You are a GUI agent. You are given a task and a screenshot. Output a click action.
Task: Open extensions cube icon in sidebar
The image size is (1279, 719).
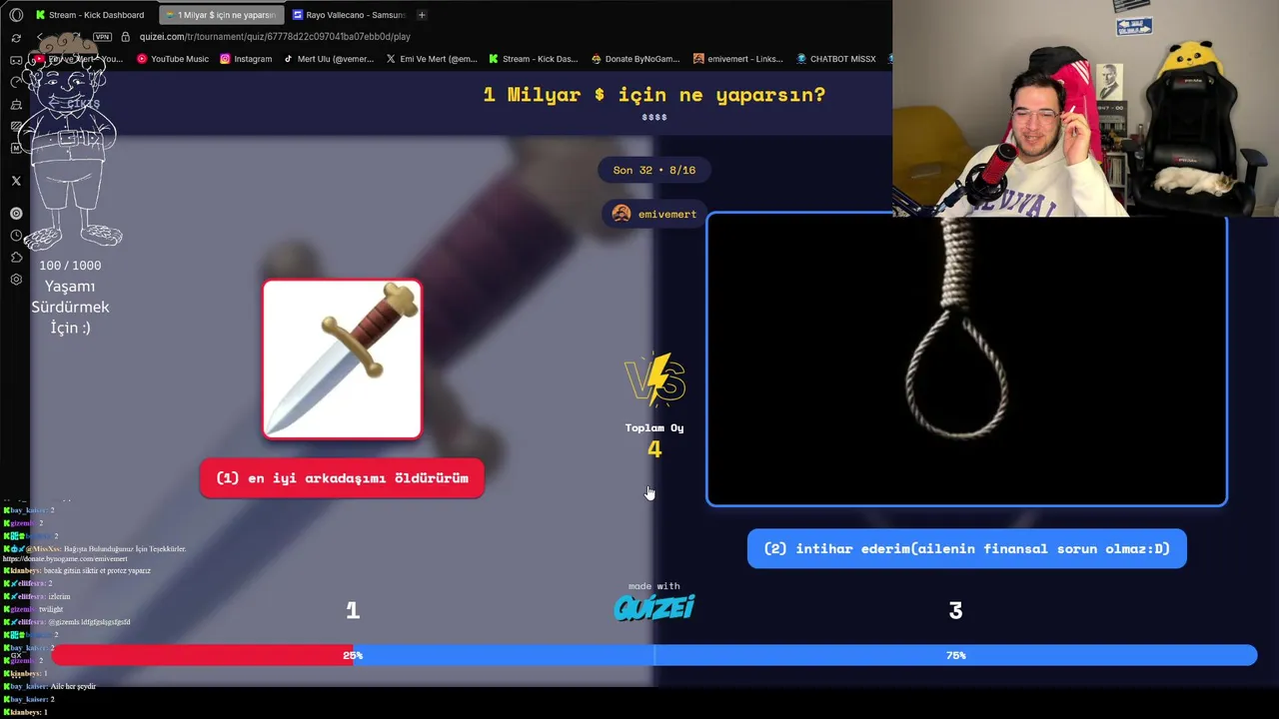click(16, 258)
